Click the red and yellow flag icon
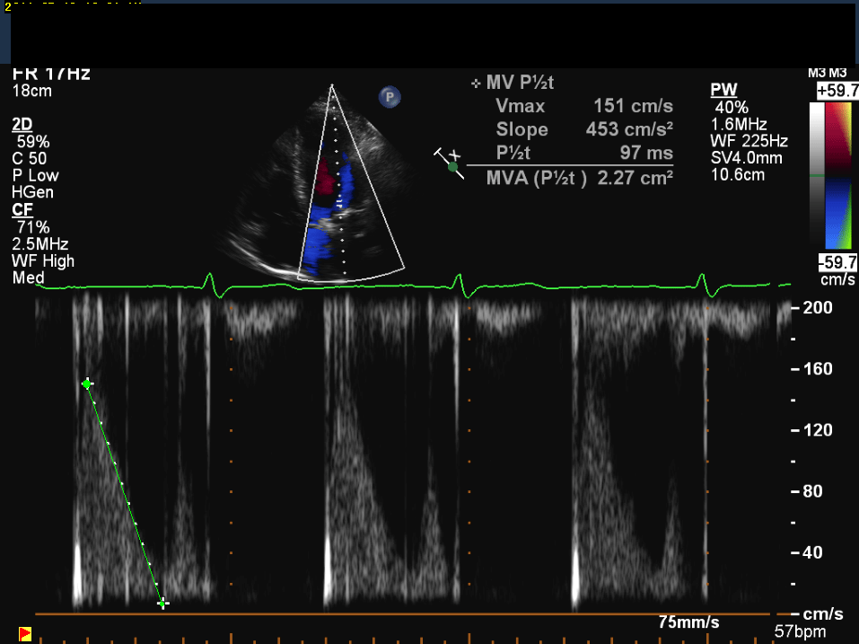Screen dimensions: 859x644 tap(25, 634)
